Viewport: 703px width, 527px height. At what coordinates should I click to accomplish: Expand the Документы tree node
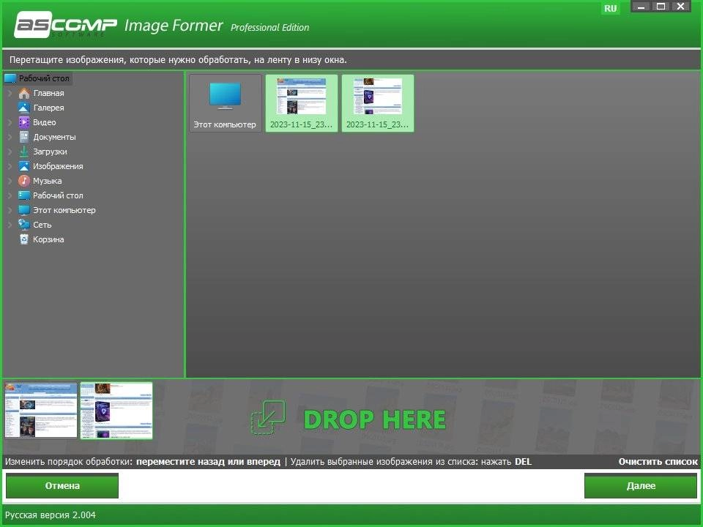tap(10, 137)
